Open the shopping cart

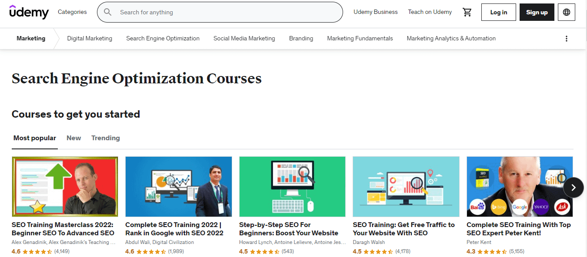467,12
